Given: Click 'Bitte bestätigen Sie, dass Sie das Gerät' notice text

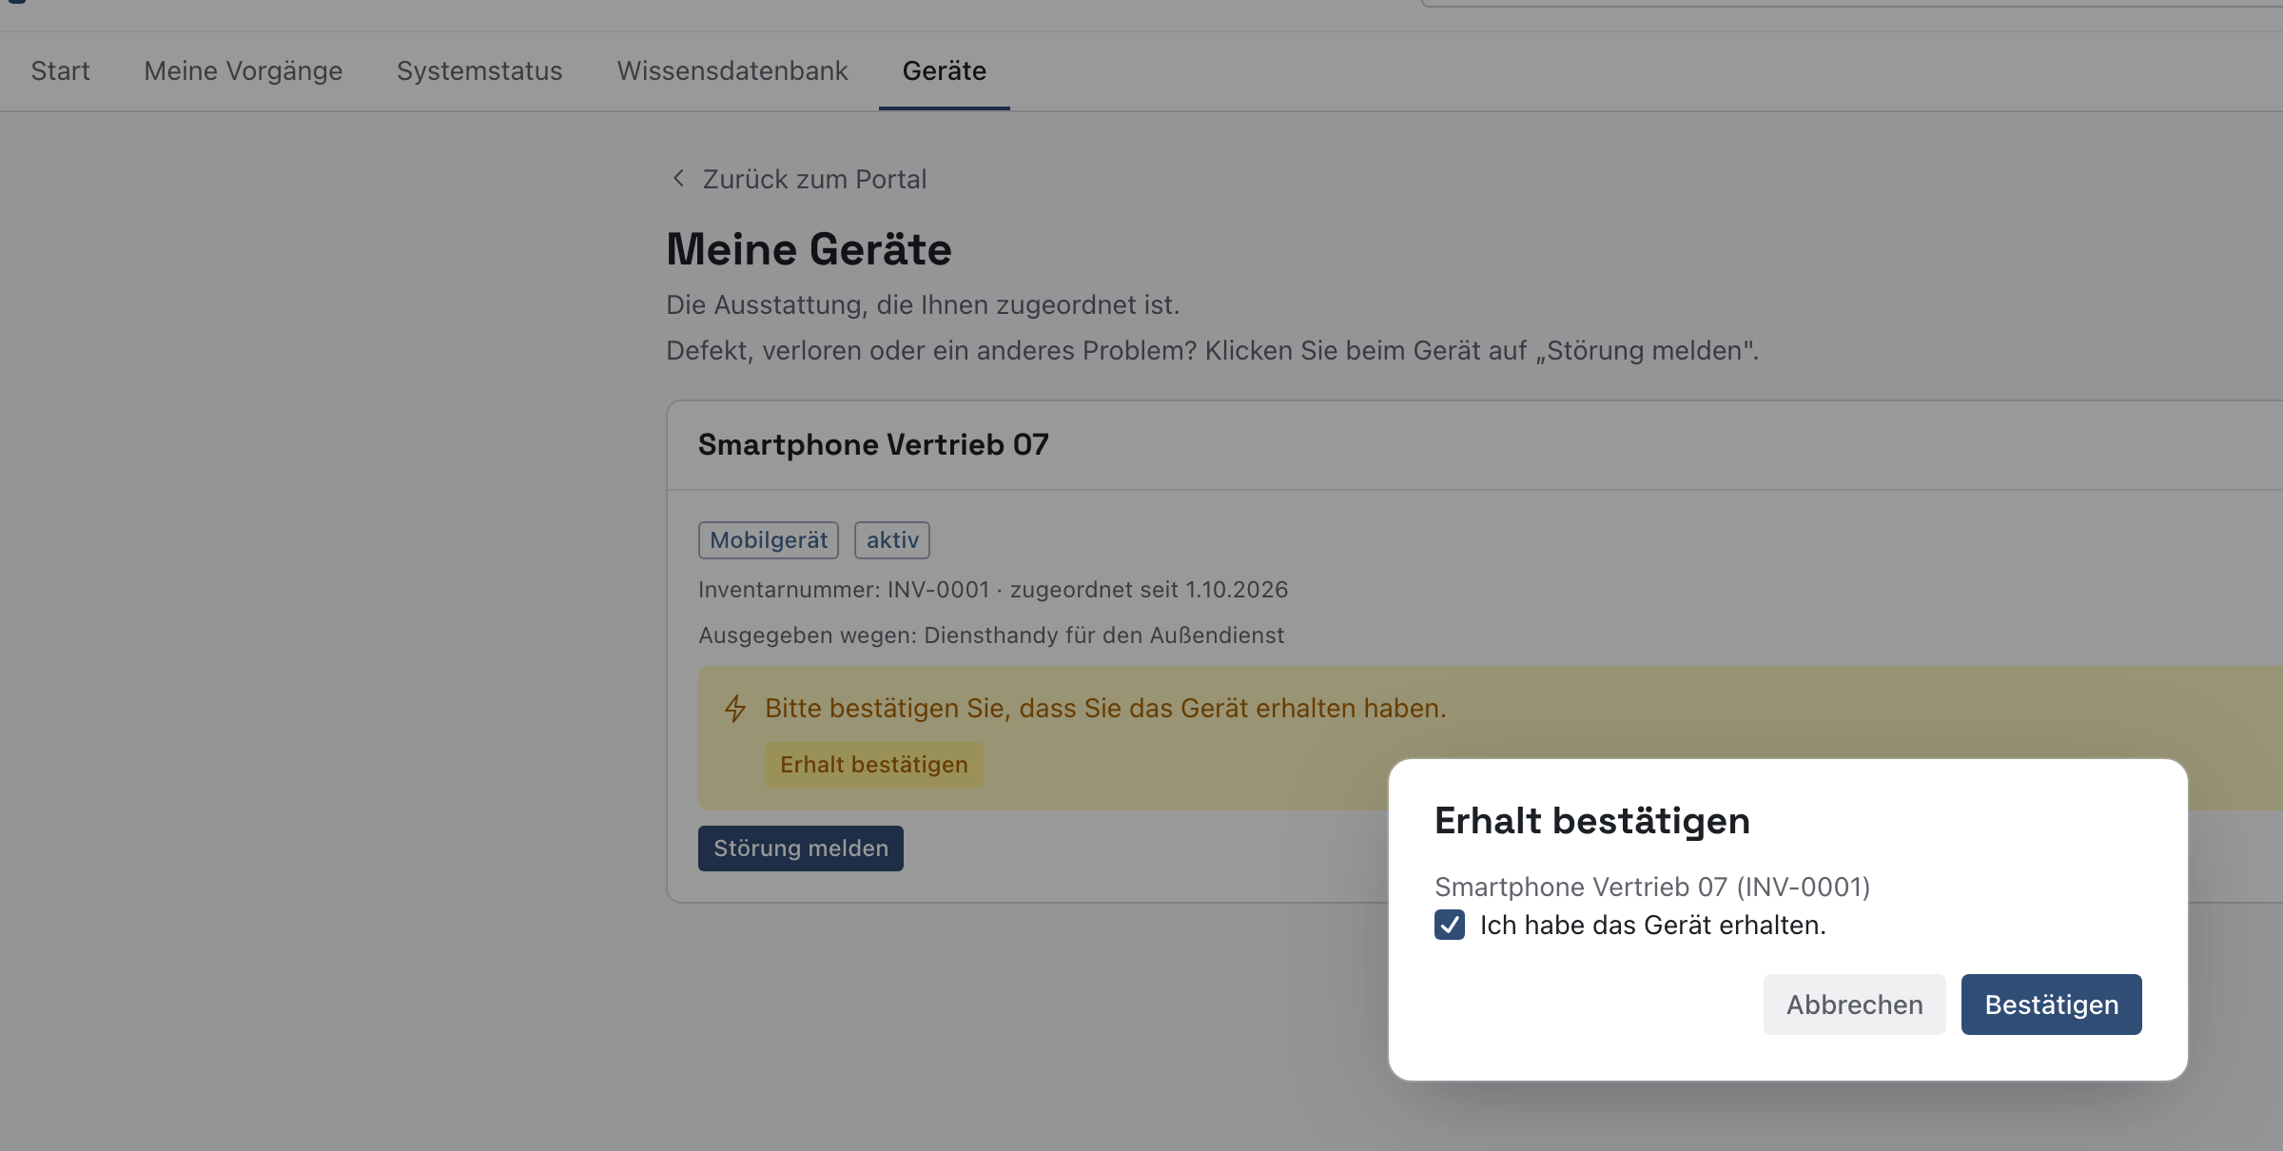Looking at the screenshot, I should (1105, 709).
